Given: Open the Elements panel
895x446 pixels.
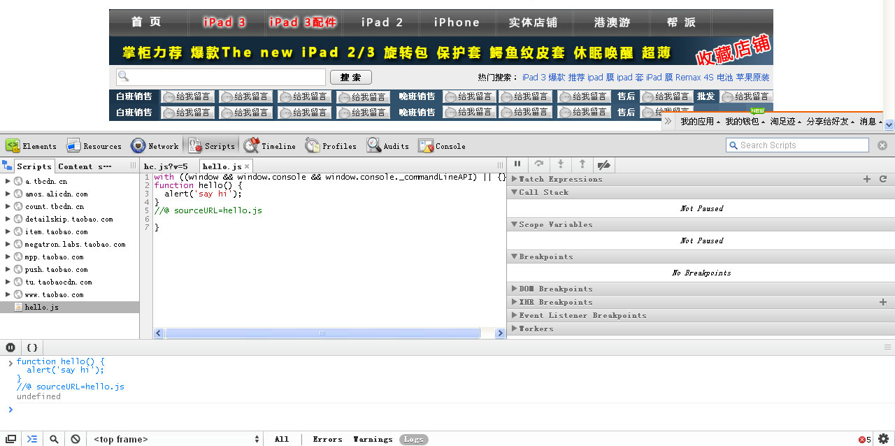Looking at the screenshot, I should coord(31,145).
